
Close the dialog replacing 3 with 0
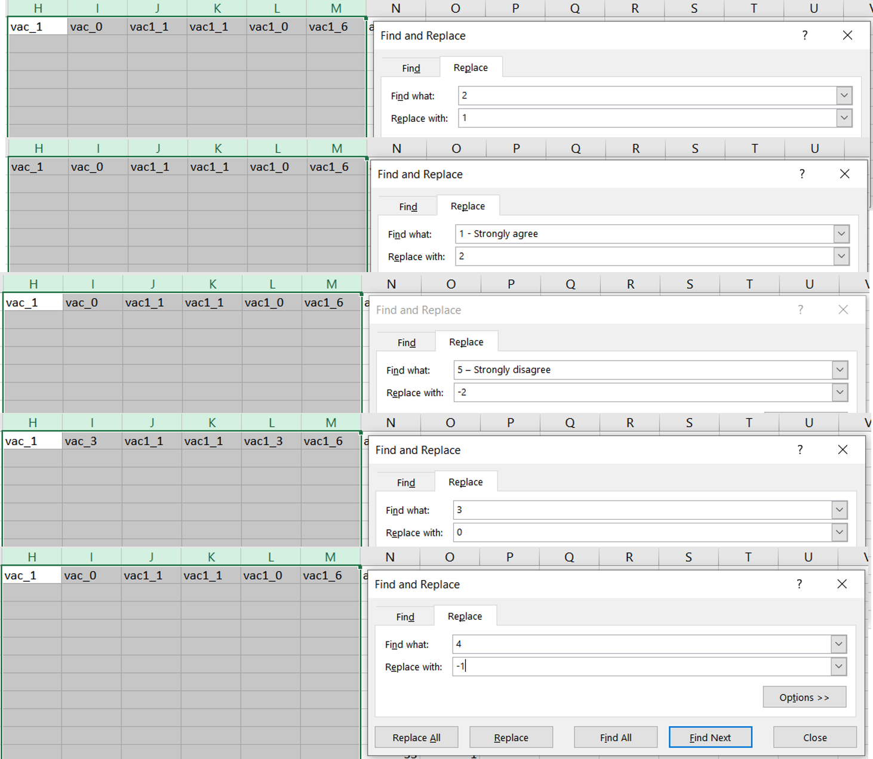(x=843, y=449)
